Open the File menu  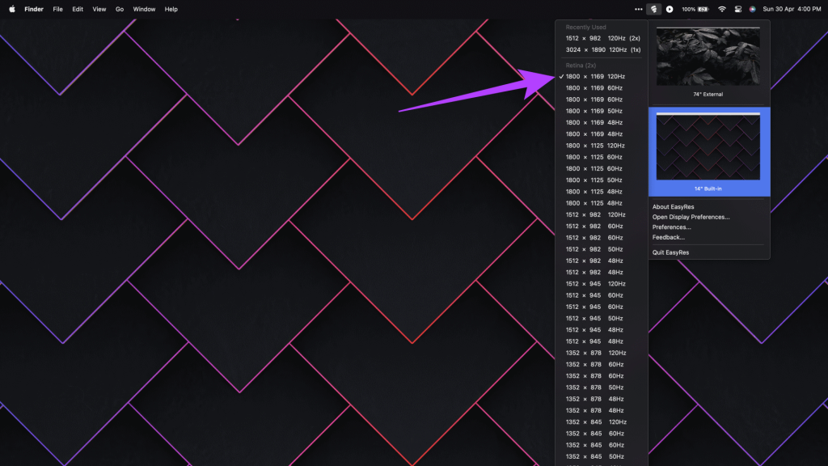click(57, 9)
